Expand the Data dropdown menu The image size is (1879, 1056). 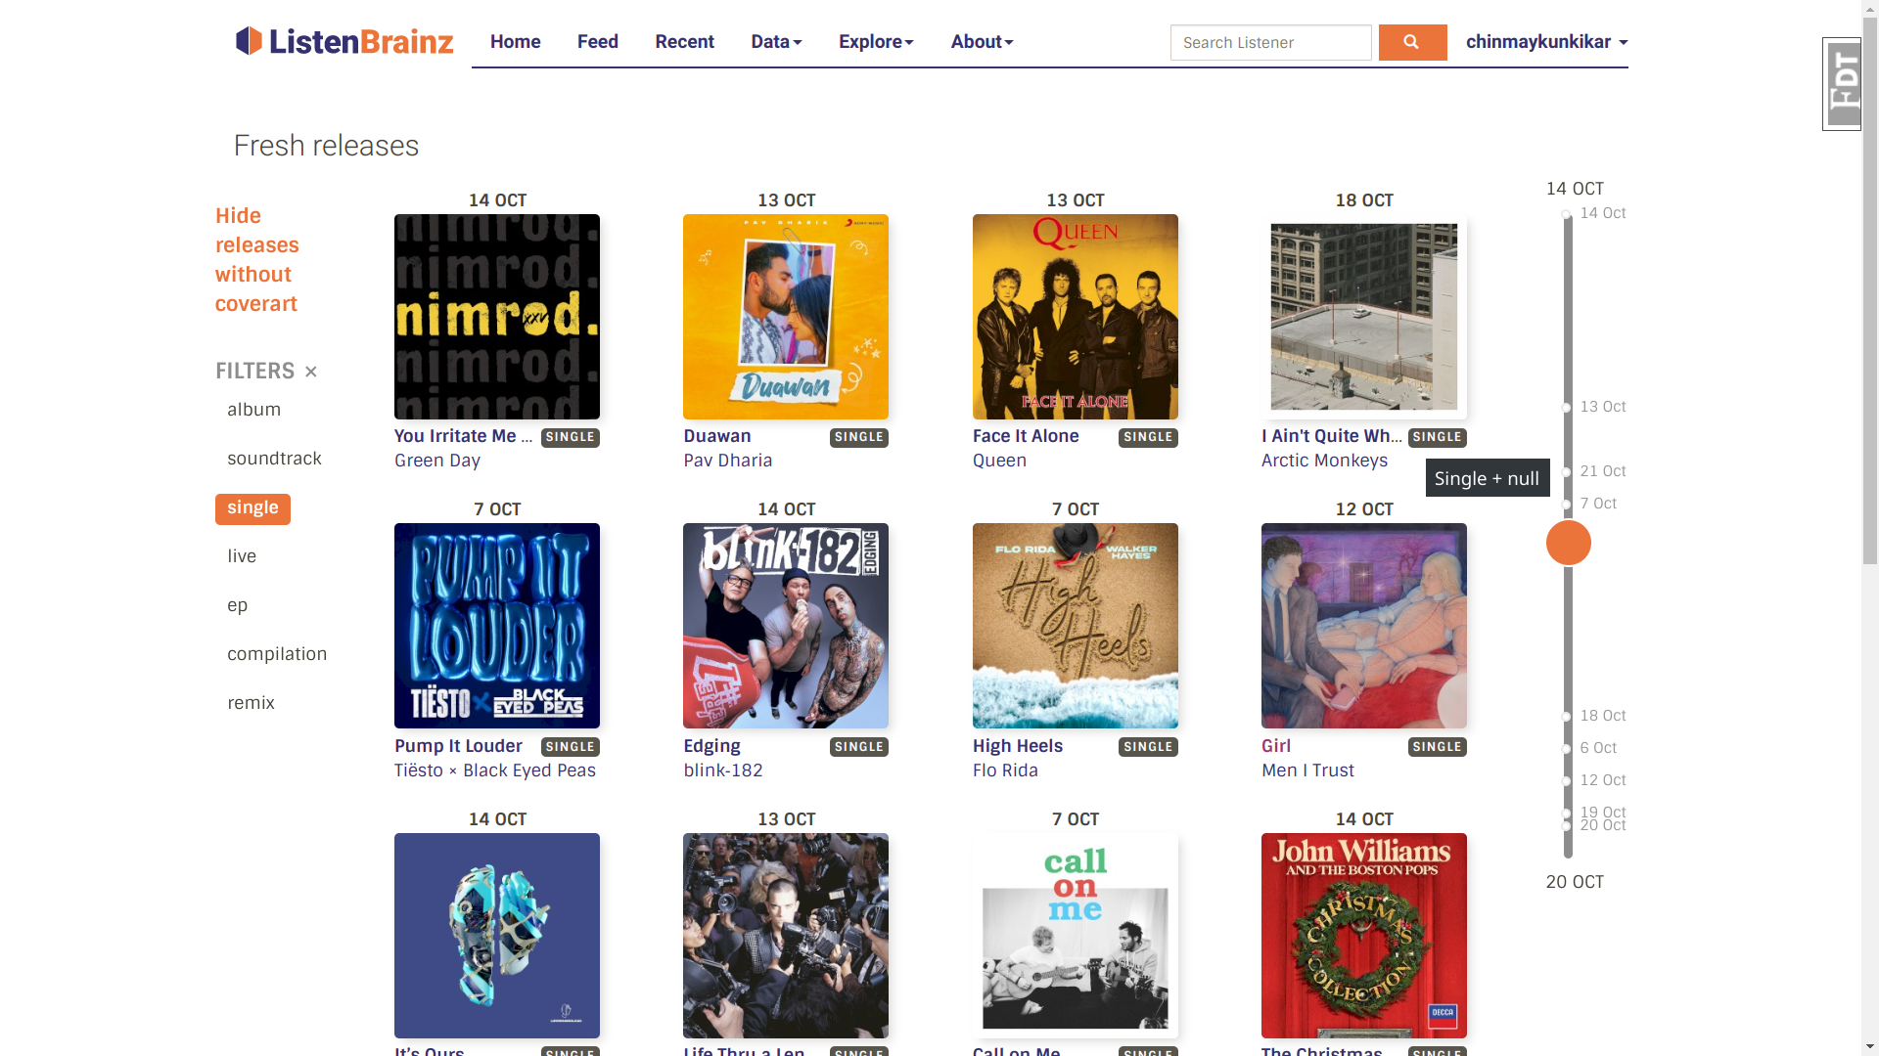click(776, 41)
